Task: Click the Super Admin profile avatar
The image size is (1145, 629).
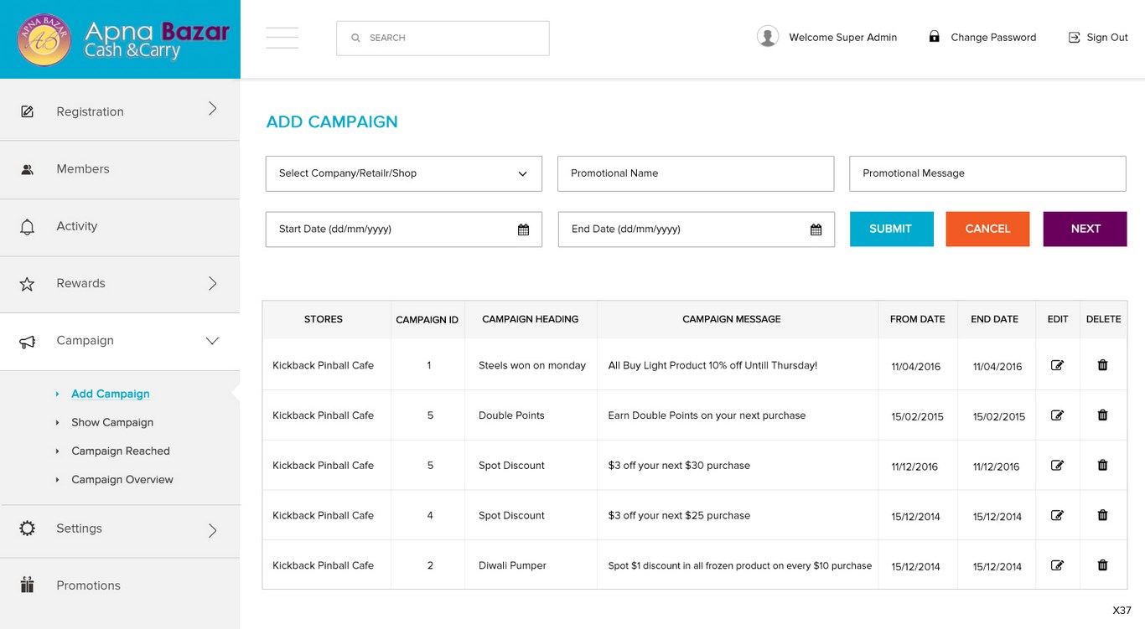Action: [767, 37]
